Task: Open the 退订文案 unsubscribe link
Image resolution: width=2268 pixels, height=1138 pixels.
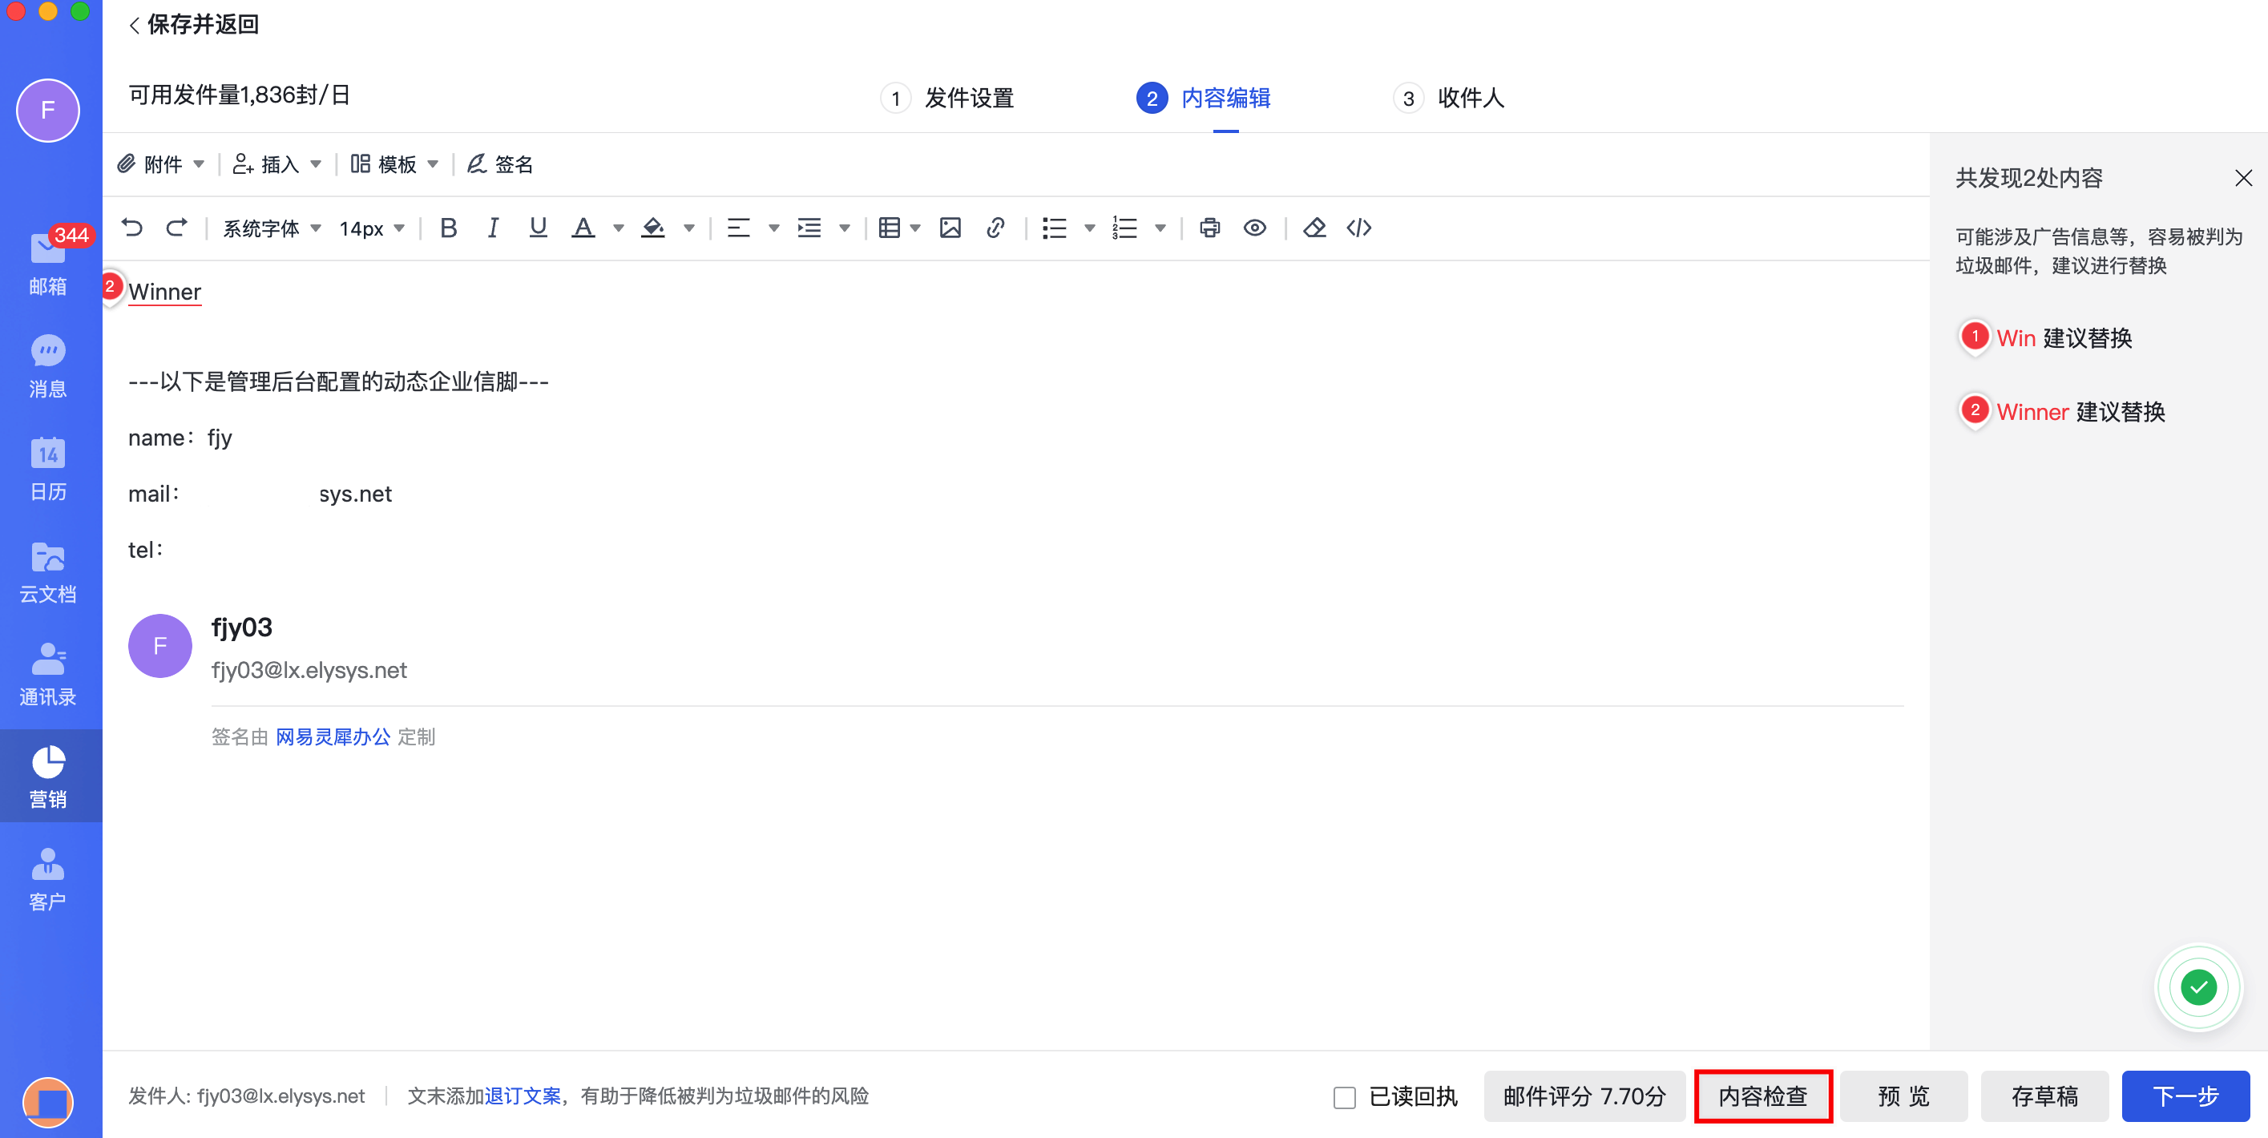Action: click(523, 1096)
